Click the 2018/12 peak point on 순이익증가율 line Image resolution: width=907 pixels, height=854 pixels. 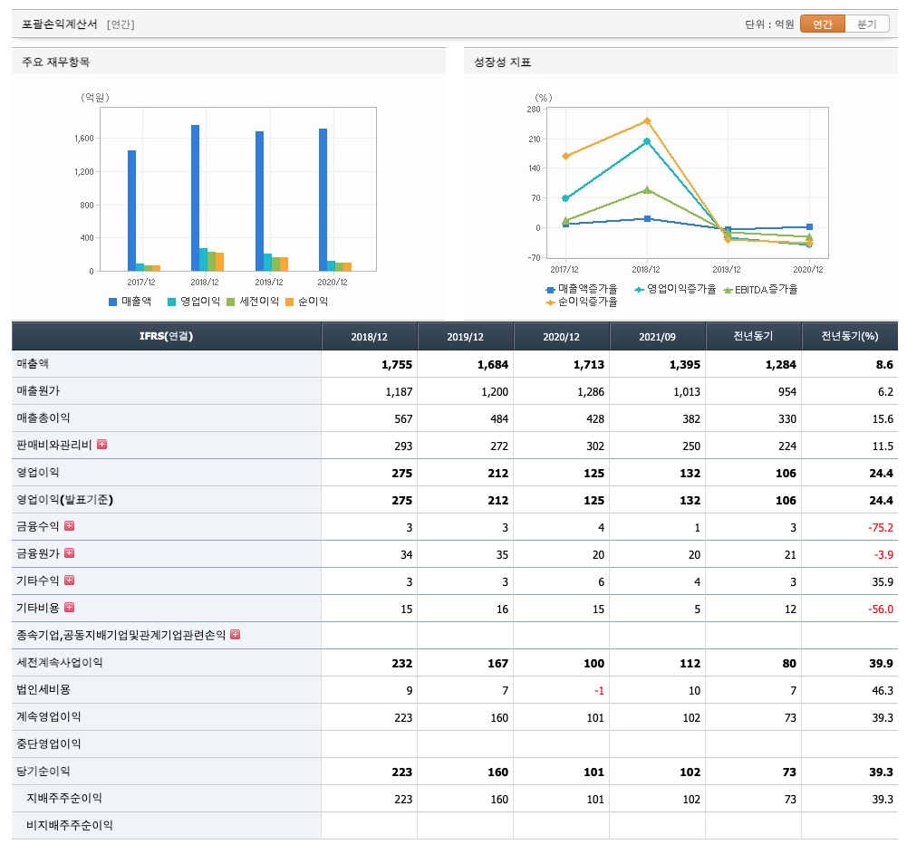tap(647, 120)
